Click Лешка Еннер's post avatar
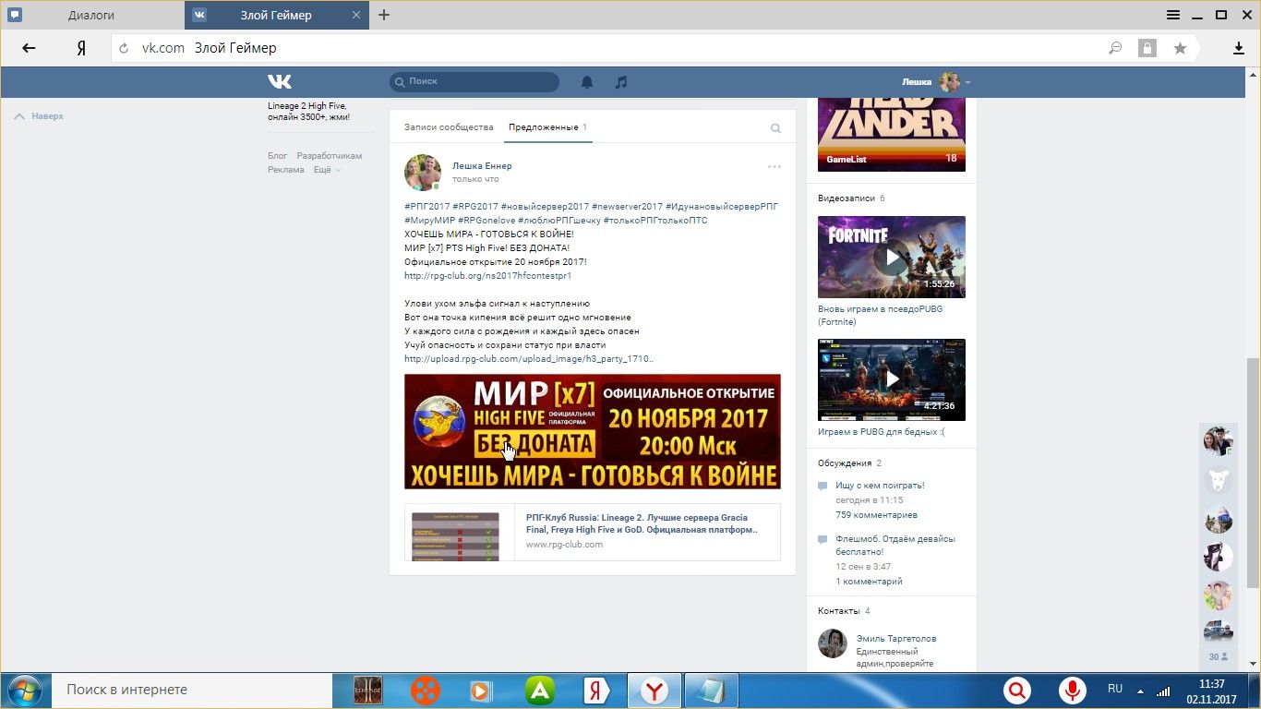The width and height of the screenshot is (1261, 709). [423, 173]
